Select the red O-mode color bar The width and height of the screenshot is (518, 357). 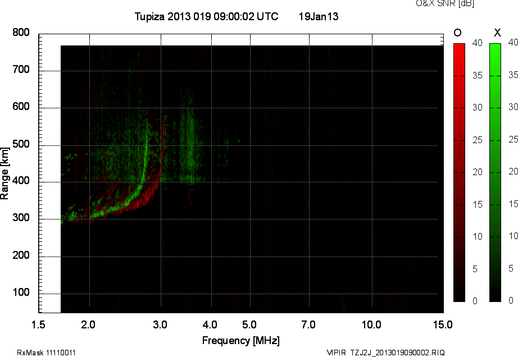pos(459,172)
